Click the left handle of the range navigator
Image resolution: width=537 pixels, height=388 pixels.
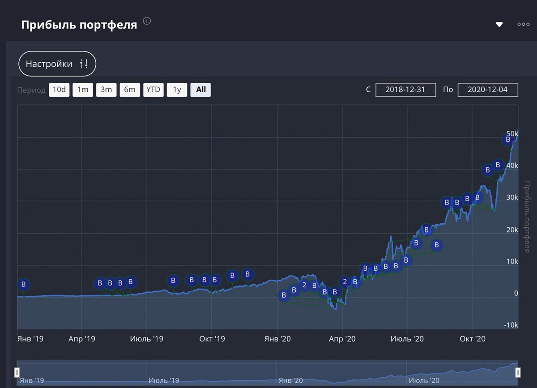tap(17, 372)
